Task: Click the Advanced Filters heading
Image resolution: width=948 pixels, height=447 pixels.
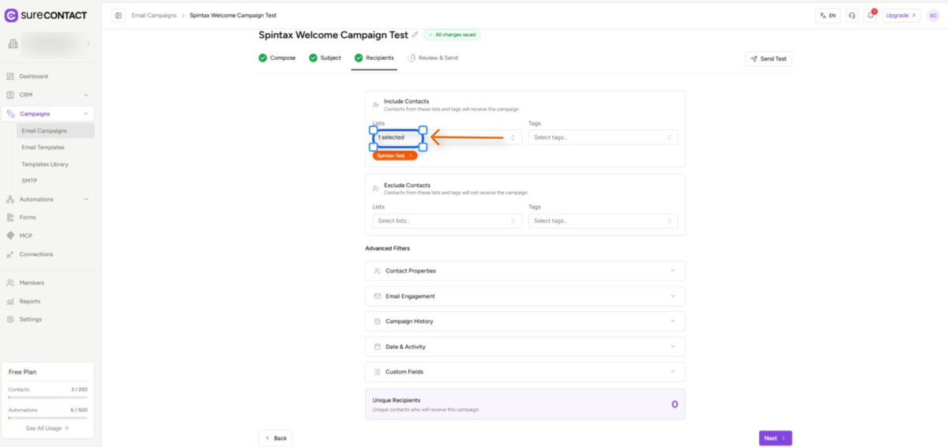Action: pos(387,248)
